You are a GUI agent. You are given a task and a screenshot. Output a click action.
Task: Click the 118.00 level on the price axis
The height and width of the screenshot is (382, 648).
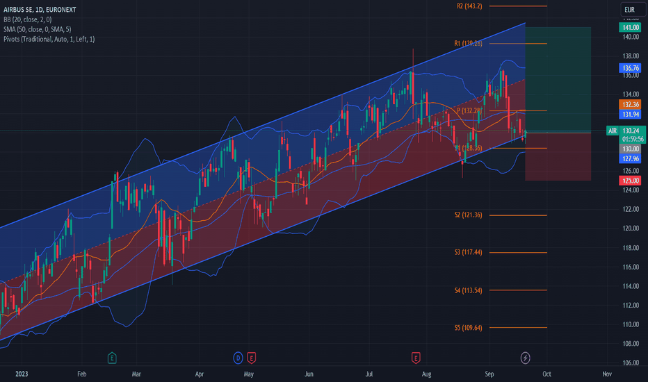tap(631, 248)
